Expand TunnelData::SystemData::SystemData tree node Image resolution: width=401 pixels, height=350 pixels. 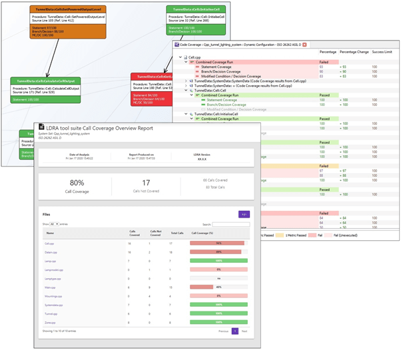186,81
